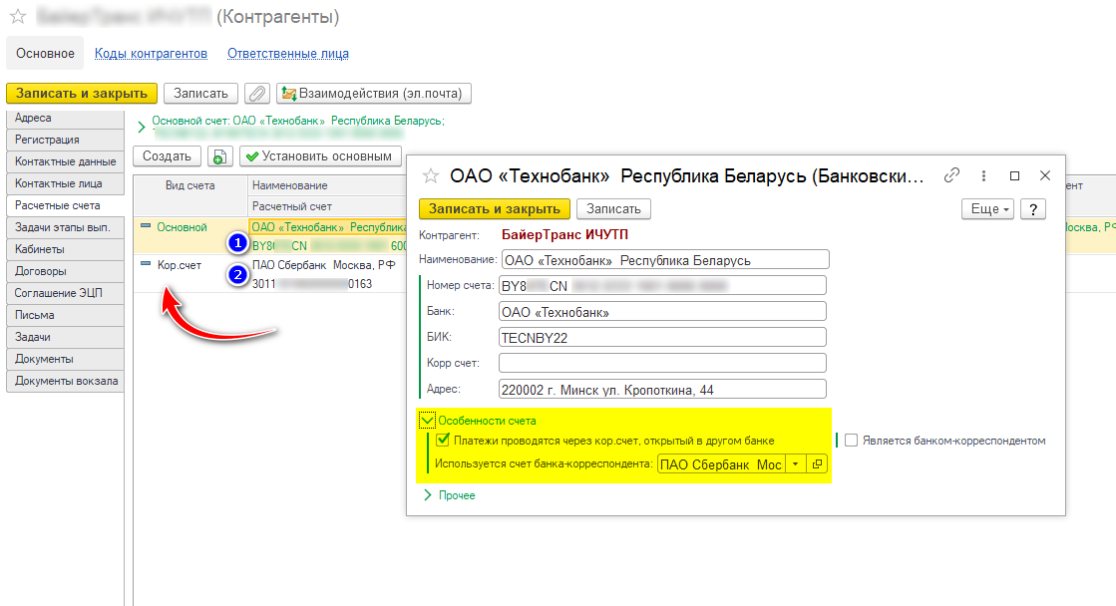Open the three-dot menu in dialog header

(x=983, y=175)
